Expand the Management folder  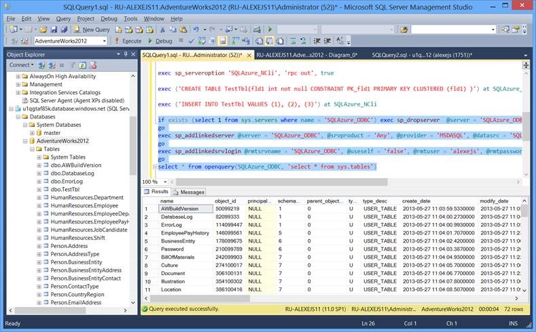tap(18, 85)
